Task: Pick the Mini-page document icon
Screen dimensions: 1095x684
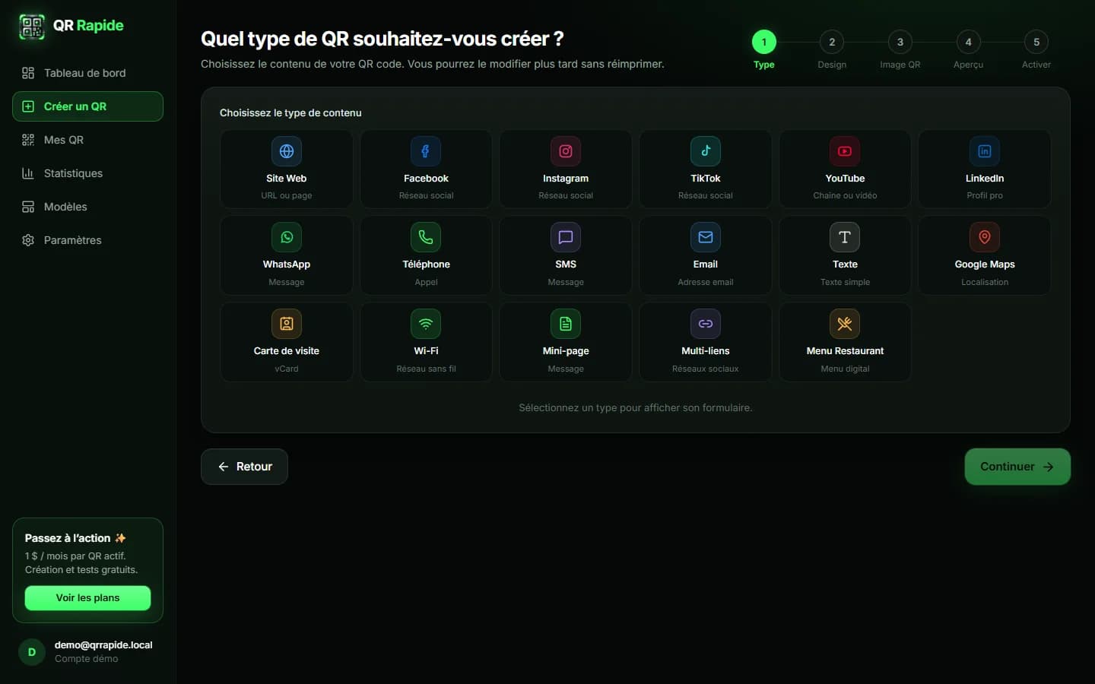Action: click(566, 324)
